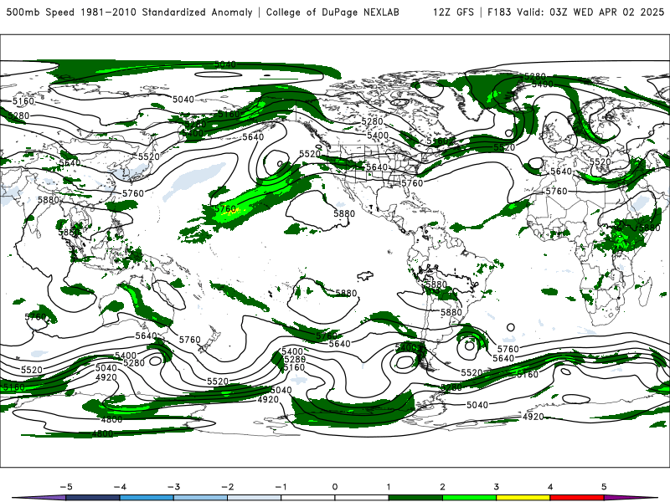Viewport: 670px width, 502px height.
Task: Click the '-5' colorbar tick label
Action: click(66, 487)
